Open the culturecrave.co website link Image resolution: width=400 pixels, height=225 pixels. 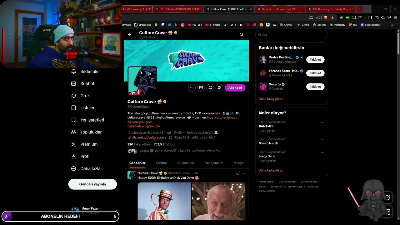coord(226,117)
